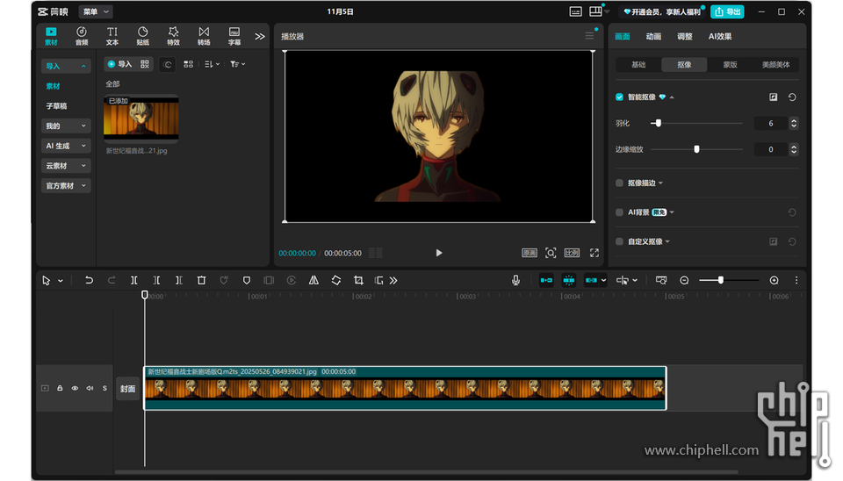Select the imported media thumbnail
Image resolution: width=843 pixels, height=481 pixels.
[140, 118]
